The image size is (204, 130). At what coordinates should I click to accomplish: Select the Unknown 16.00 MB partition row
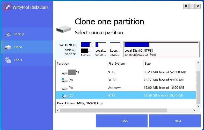point(126,88)
